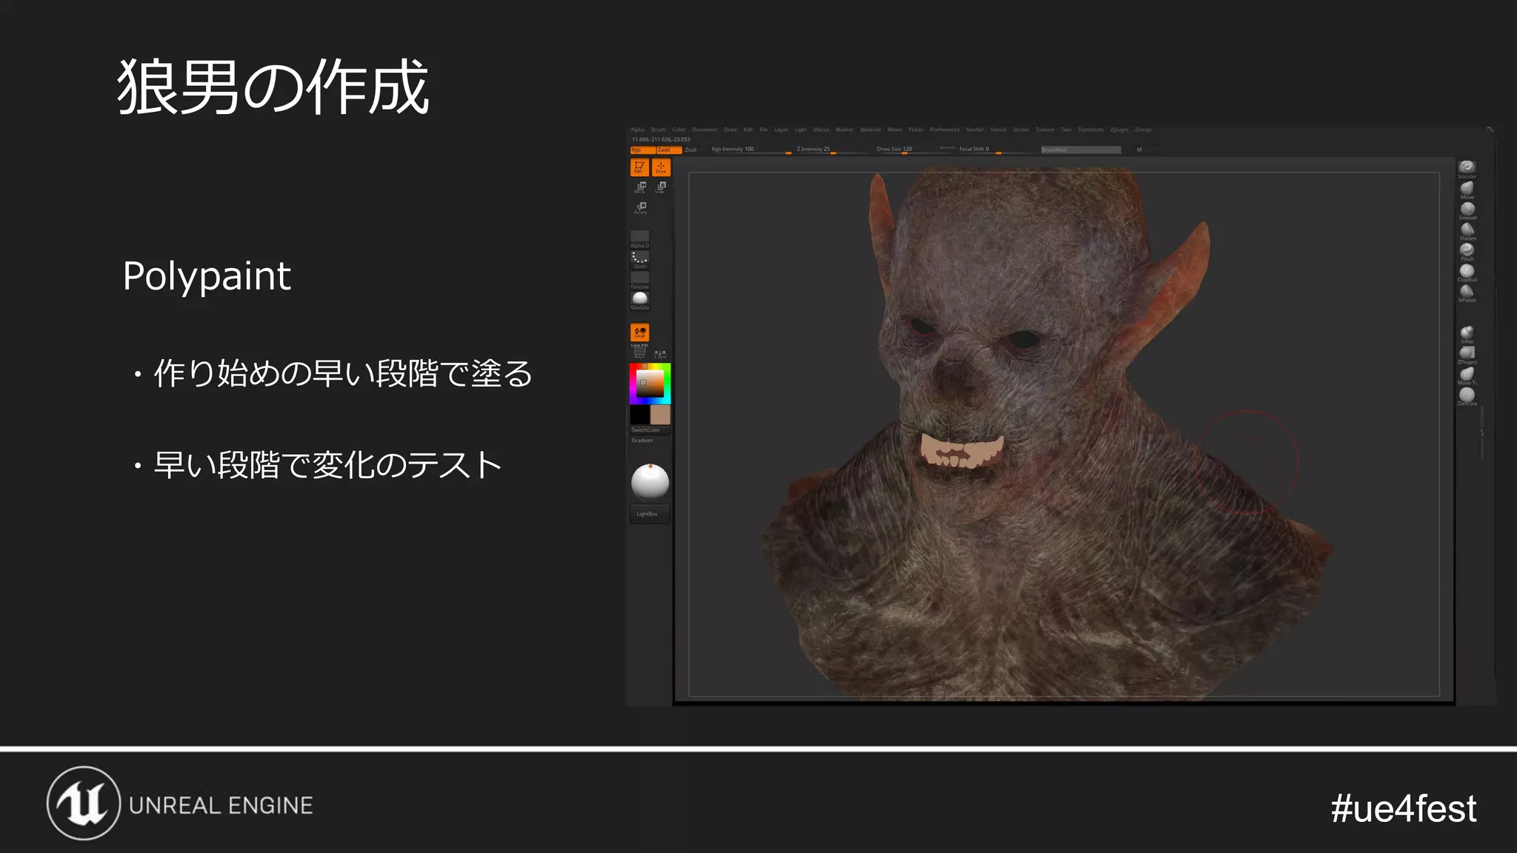
Task: Toggle the Zadd sculpt mode
Action: 668,150
